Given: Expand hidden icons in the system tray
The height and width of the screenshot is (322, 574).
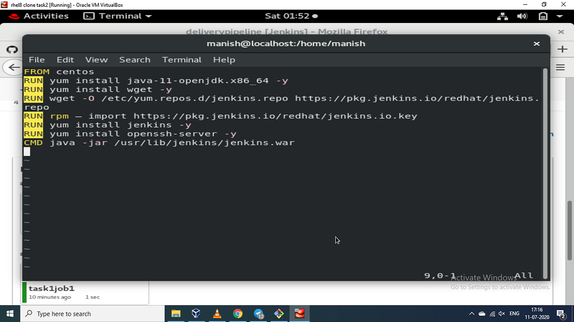Looking at the screenshot, I should (x=472, y=313).
